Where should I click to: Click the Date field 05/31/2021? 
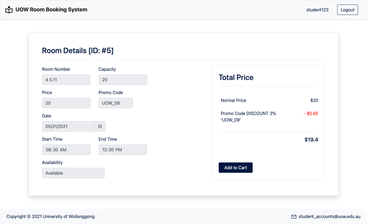pyautogui.click(x=68, y=126)
